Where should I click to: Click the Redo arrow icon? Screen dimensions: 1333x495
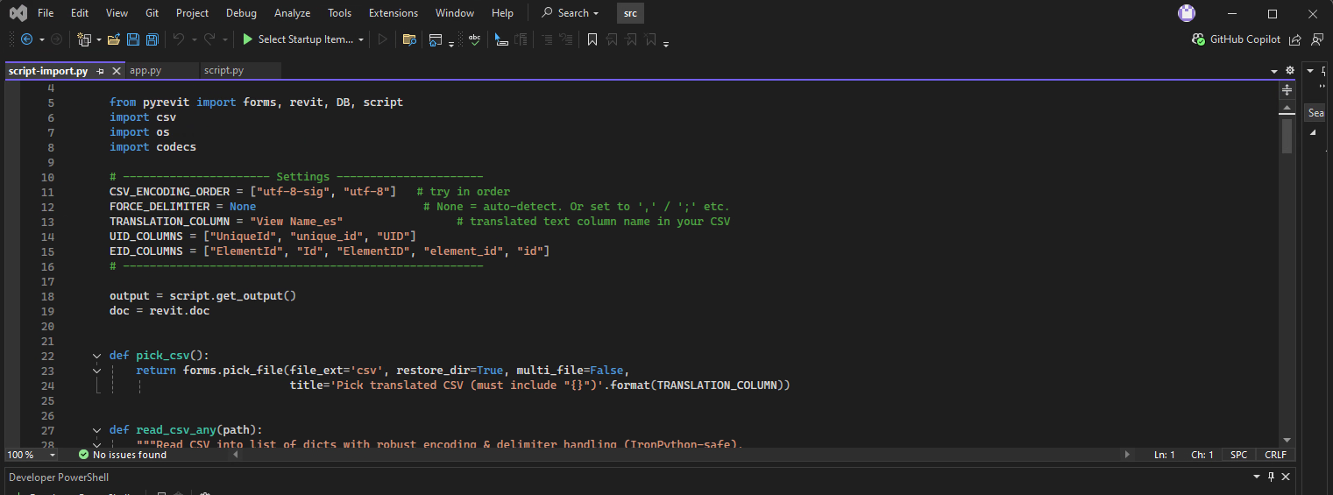(x=209, y=39)
